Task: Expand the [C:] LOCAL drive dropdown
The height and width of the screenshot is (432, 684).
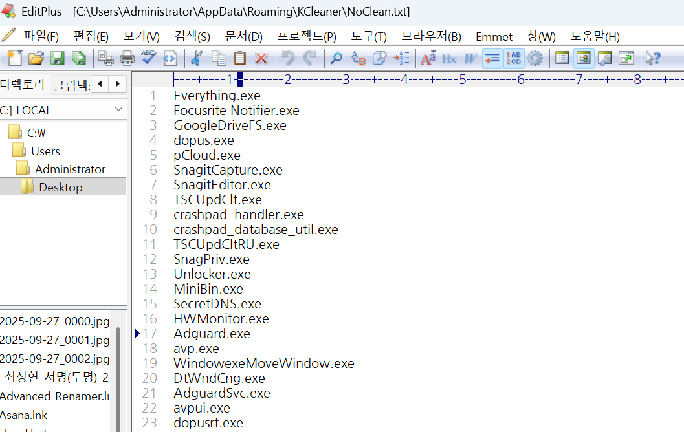Action: coord(118,109)
